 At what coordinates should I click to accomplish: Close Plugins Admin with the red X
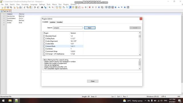pos(141,19)
